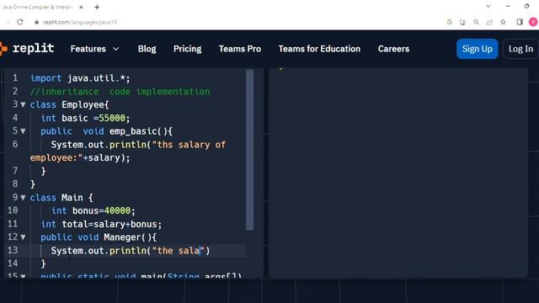Collapse the Maneger method fold arrow
This screenshot has height=303, width=539.
(23, 237)
